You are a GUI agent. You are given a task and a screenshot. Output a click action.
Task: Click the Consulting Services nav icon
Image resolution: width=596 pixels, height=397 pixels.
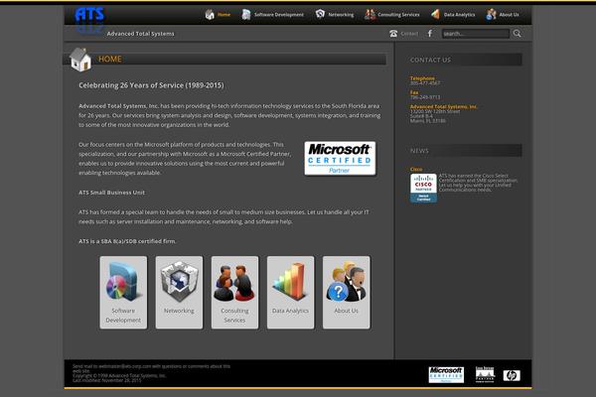pos(370,15)
